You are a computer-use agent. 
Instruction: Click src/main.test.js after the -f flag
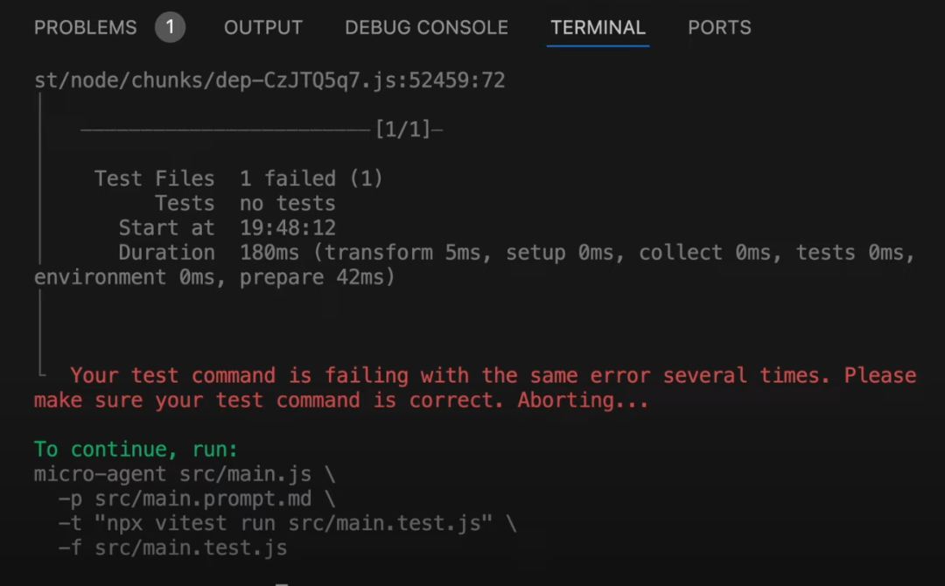pos(191,548)
